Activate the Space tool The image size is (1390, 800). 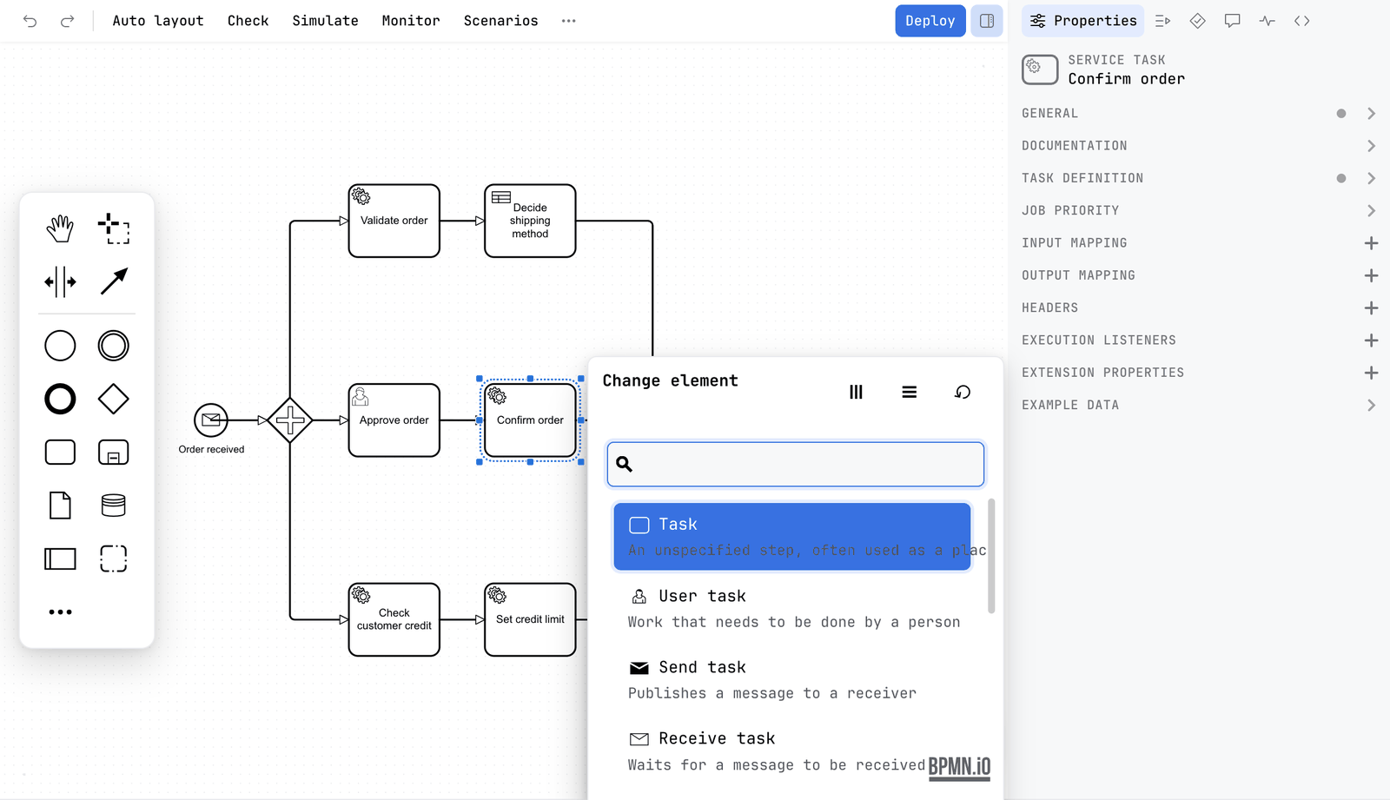(60, 281)
